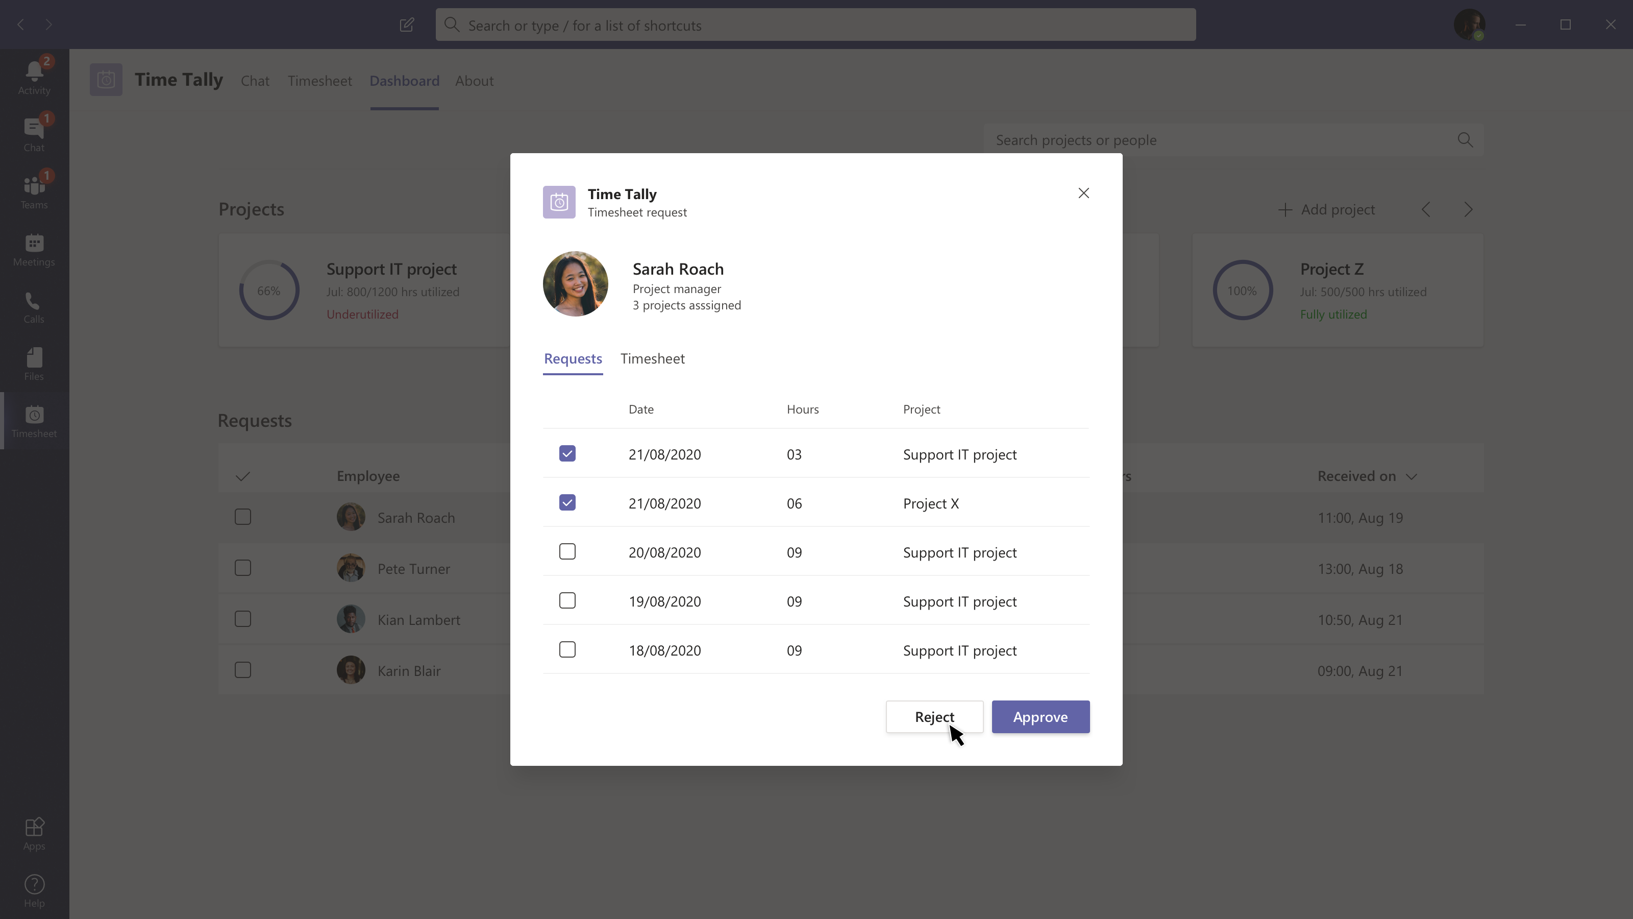Click the Project column header in dialog
This screenshot has height=919, width=1633.
(x=921, y=409)
